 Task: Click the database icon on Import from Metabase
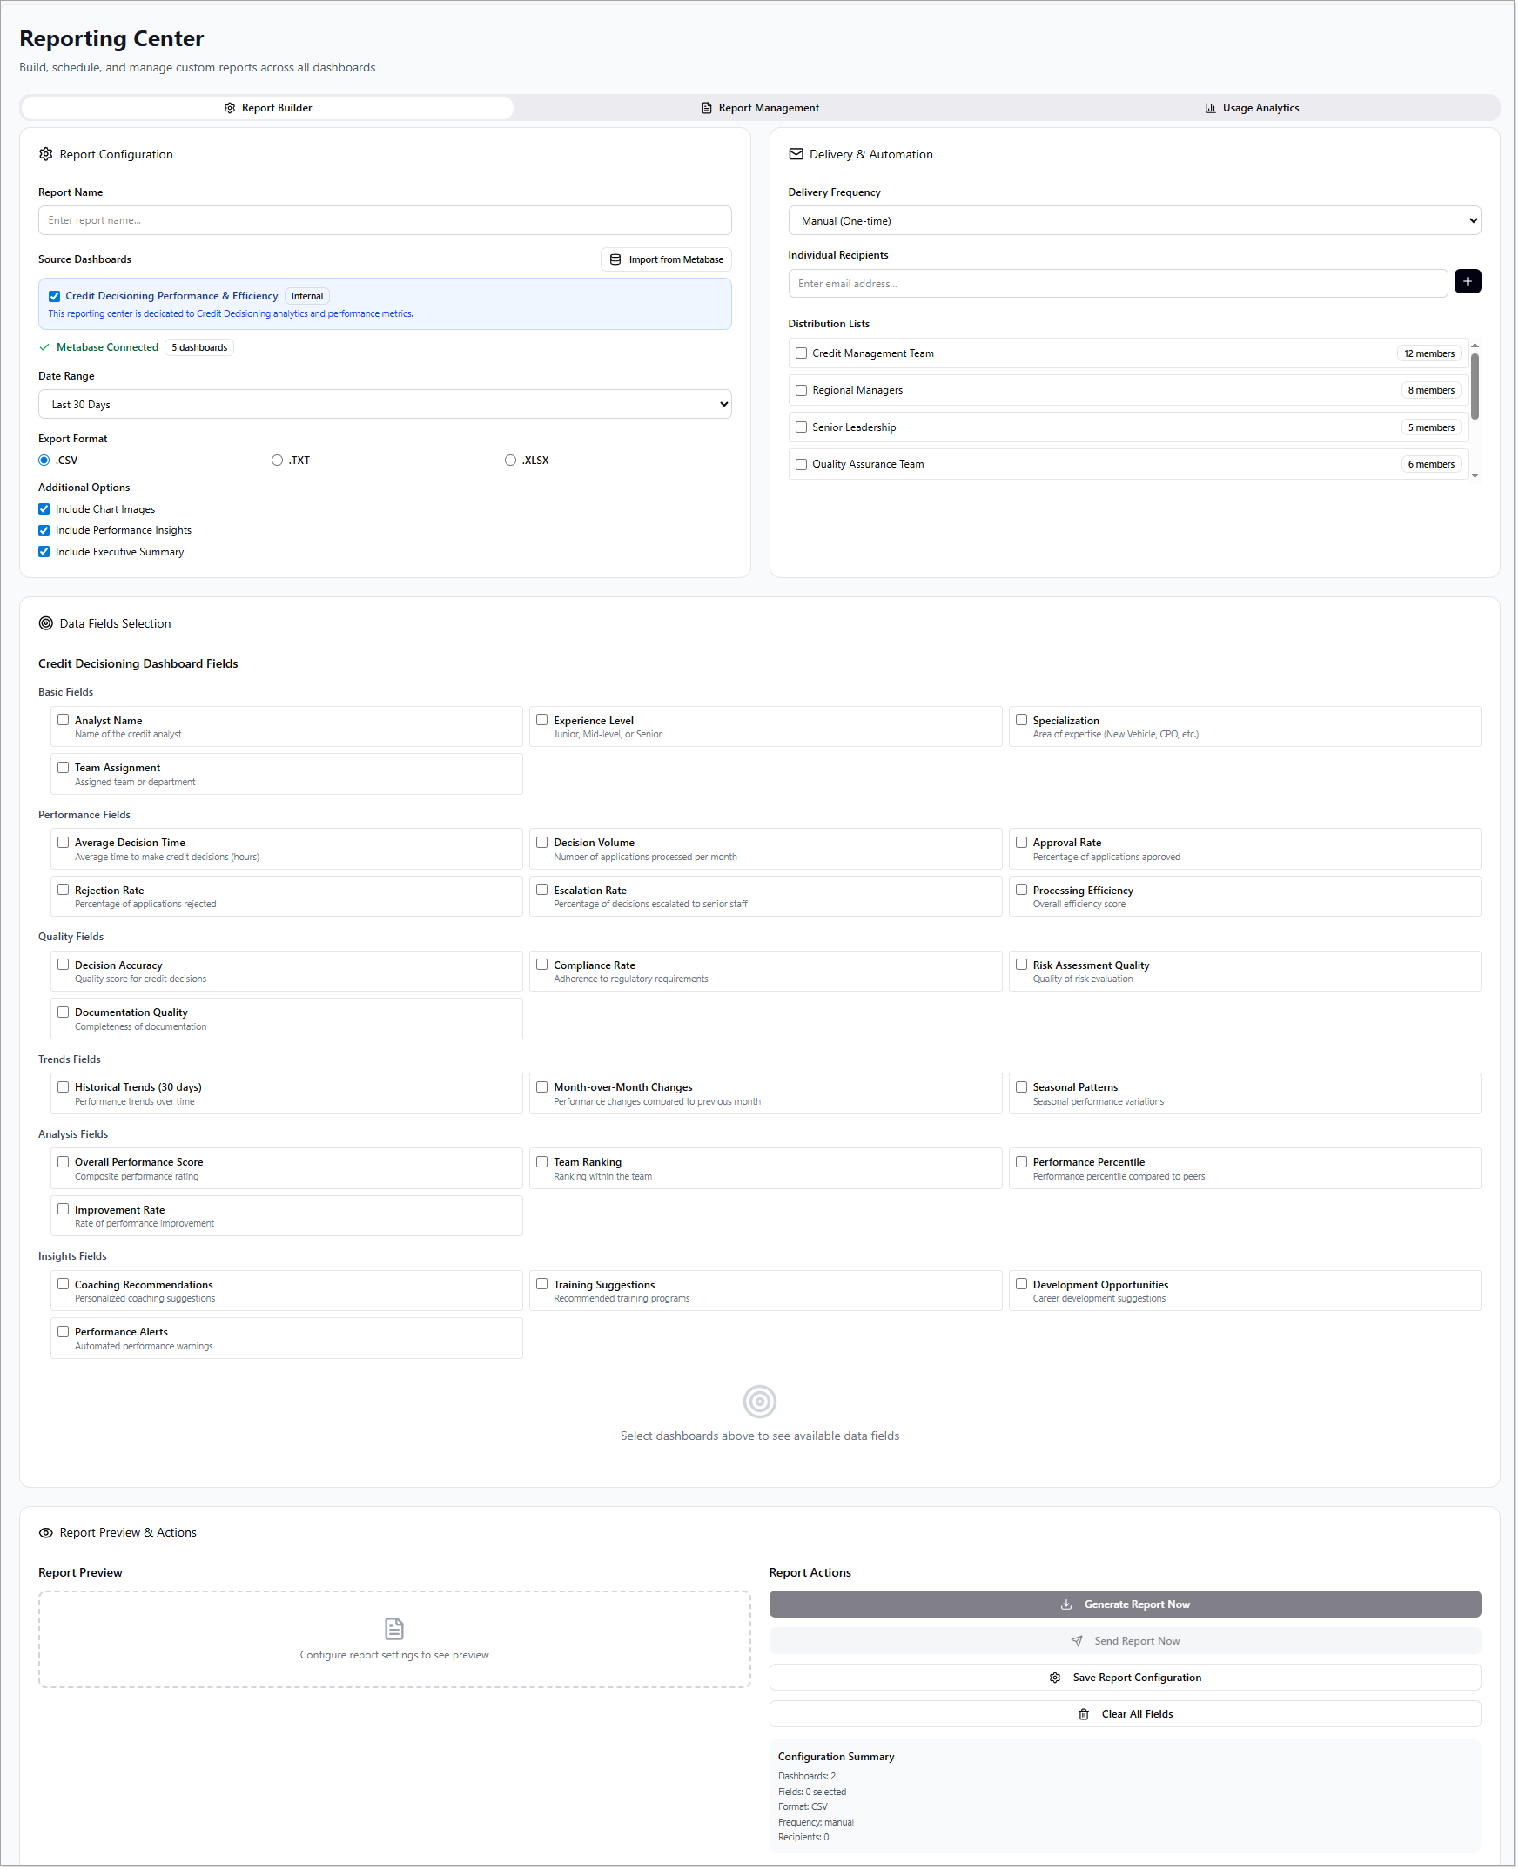615,260
